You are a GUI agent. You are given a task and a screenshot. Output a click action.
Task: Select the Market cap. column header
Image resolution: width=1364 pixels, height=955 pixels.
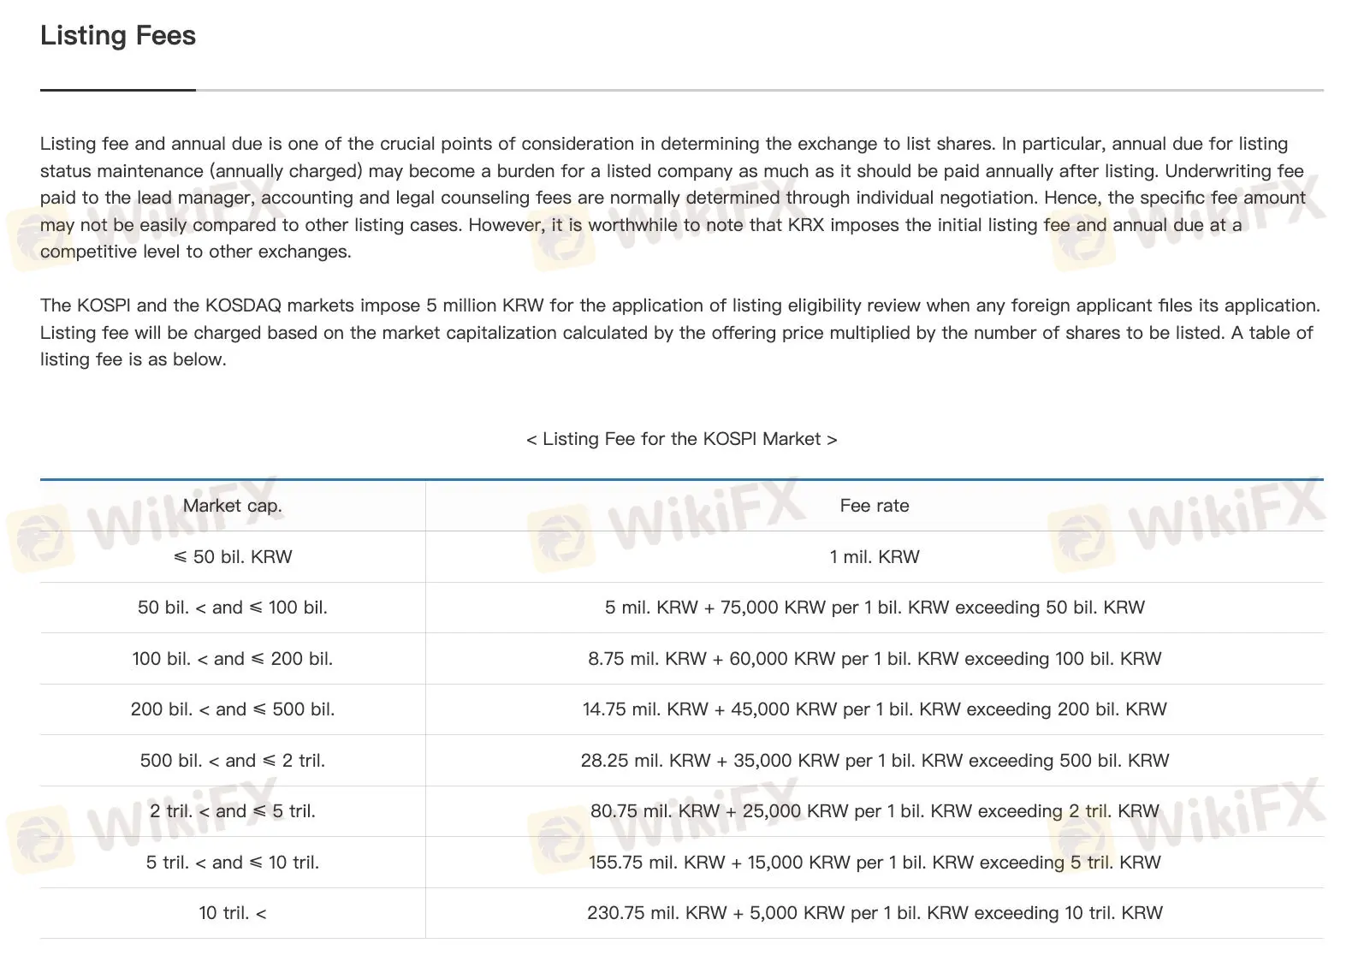(x=232, y=506)
